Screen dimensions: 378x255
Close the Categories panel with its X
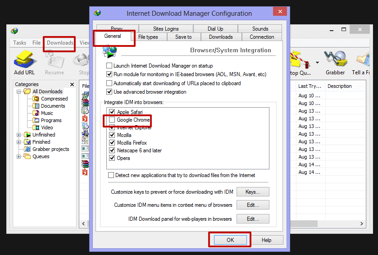pyautogui.click(x=72, y=84)
